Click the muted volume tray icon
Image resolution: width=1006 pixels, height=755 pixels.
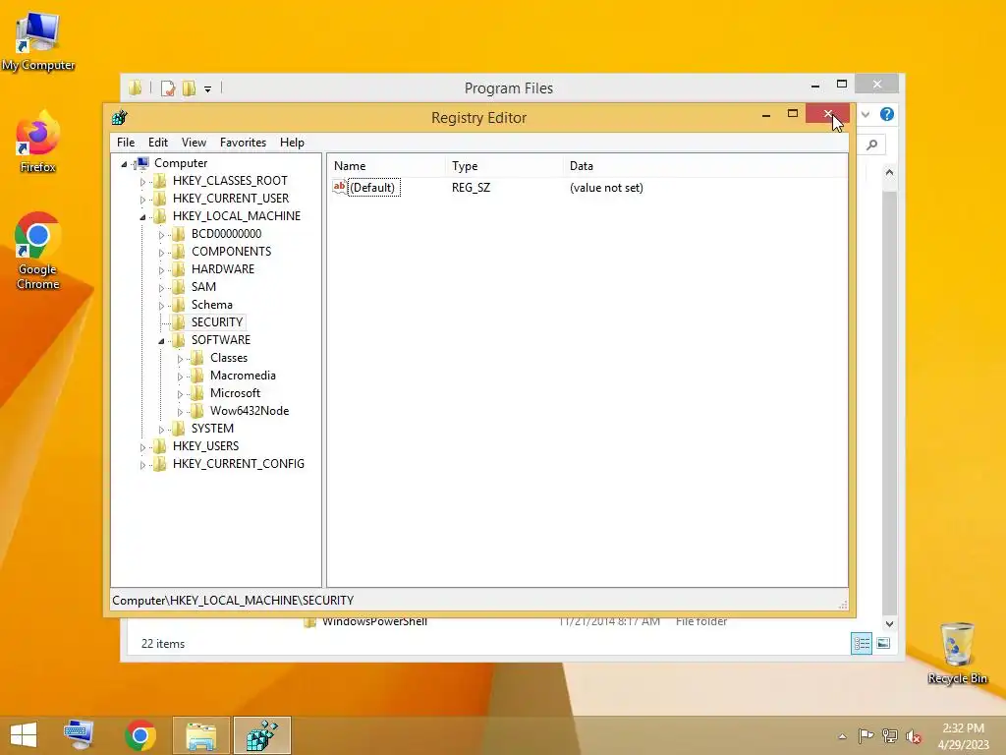tap(913, 736)
